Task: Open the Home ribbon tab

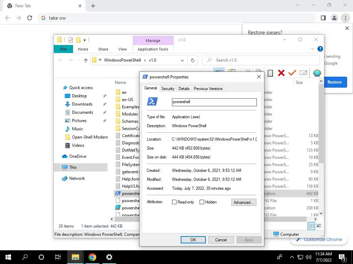Action: coord(83,49)
